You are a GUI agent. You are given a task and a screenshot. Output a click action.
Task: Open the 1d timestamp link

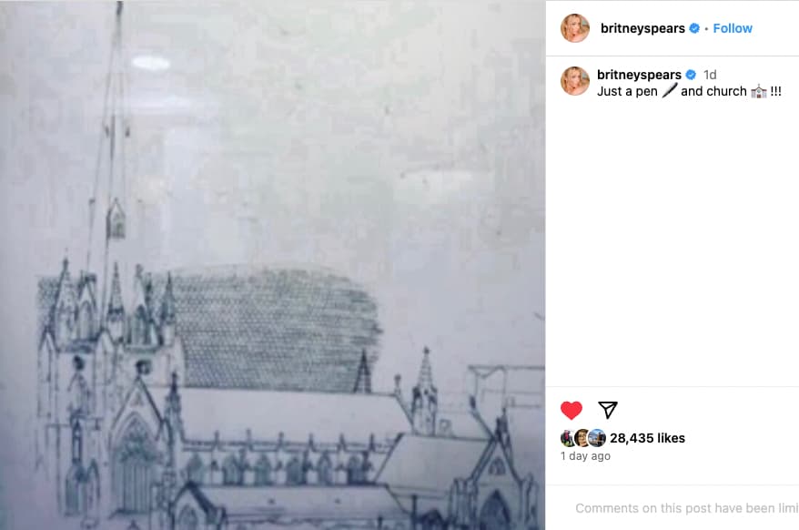coord(710,75)
